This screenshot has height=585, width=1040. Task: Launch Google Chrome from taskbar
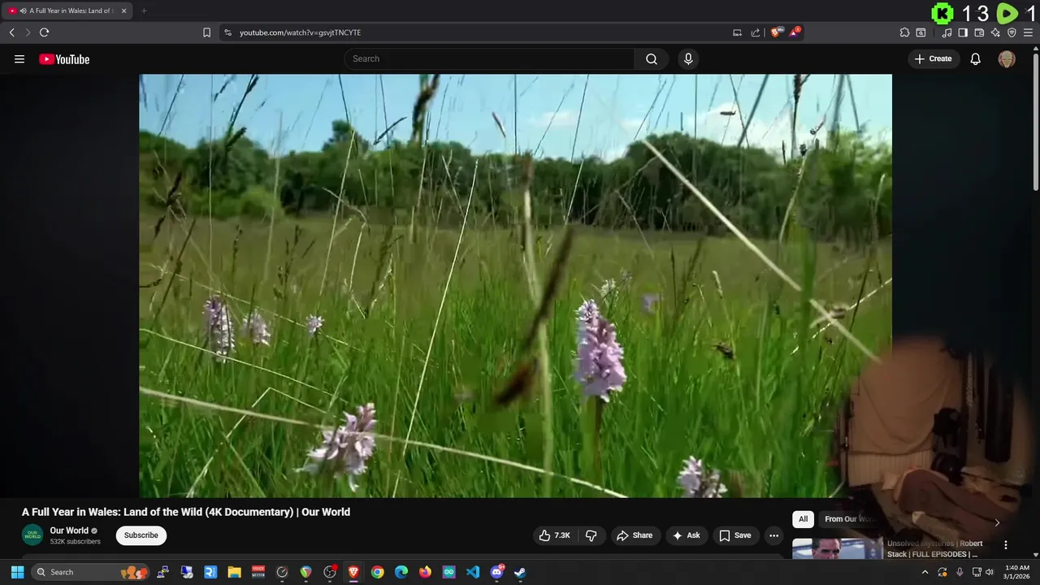(377, 572)
